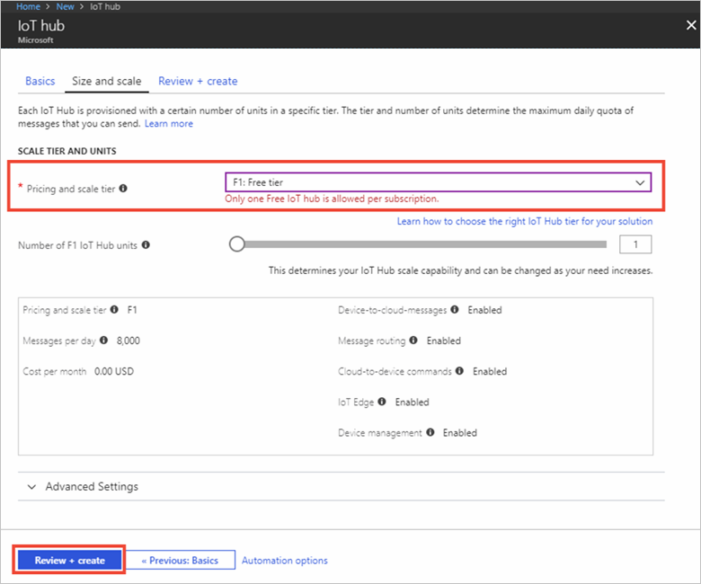Go to the Review + create tab

pos(198,81)
